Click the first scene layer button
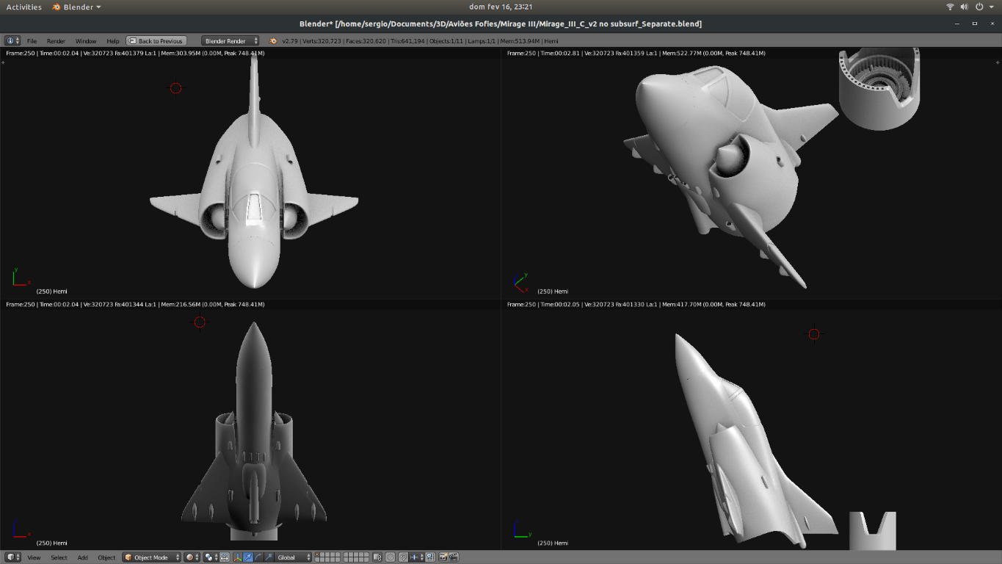Screen dimensions: 1002x564 click(x=317, y=555)
